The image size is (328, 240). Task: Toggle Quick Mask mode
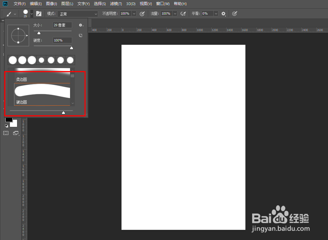pyautogui.click(x=6, y=133)
